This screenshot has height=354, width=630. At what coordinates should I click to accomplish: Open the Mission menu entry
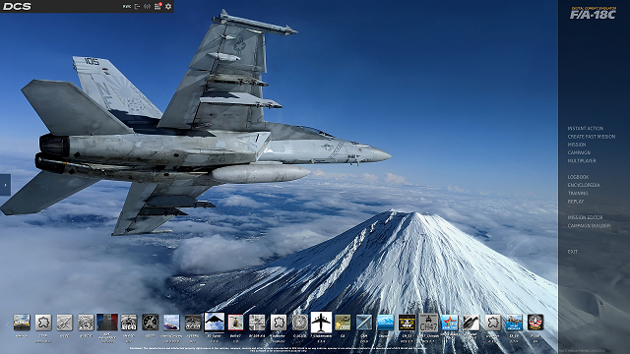(577, 145)
